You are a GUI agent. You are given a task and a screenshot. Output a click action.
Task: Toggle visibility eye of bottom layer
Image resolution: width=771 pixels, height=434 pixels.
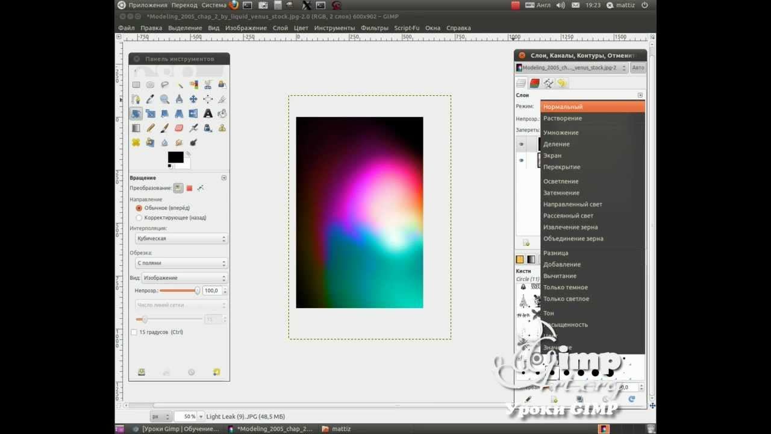click(x=522, y=160)
